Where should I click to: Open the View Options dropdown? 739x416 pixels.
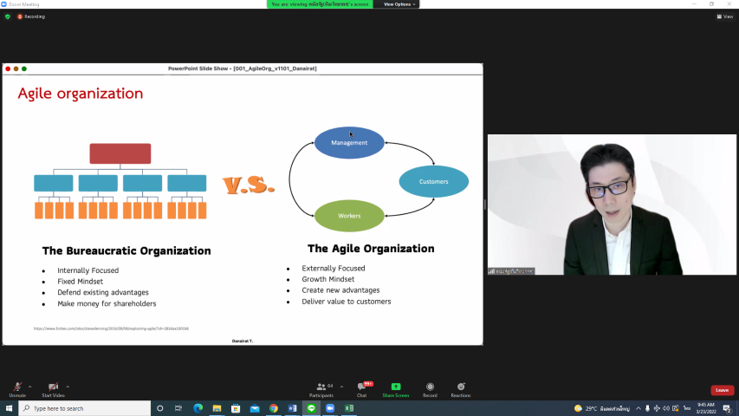point(399,4)
